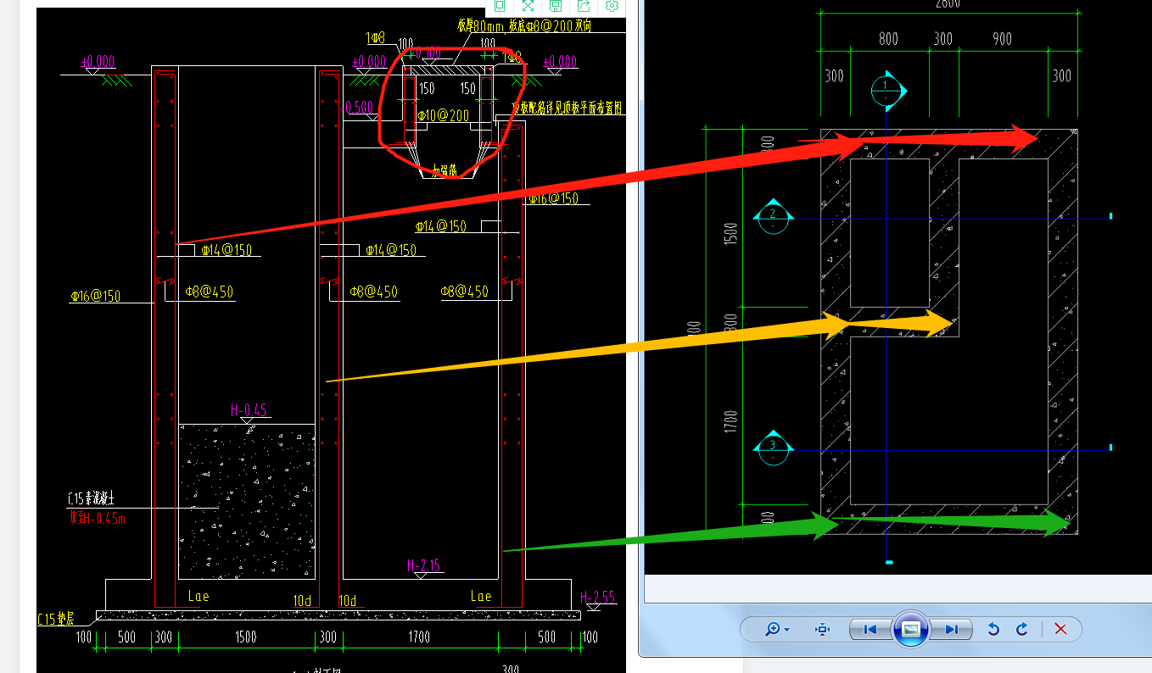The width and height of the screenshot is (1152, 673).
Task: Click the H-2.15 elevation label
Action: [x=423, y=565]
